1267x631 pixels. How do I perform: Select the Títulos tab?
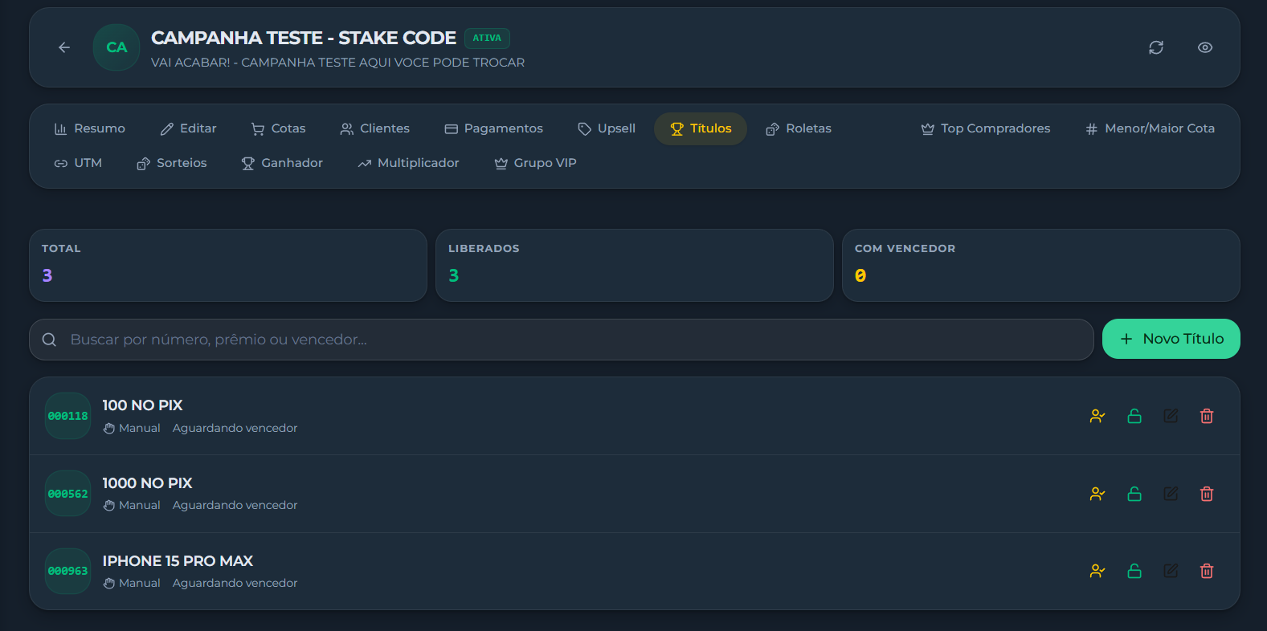click(x=701, y=128)
